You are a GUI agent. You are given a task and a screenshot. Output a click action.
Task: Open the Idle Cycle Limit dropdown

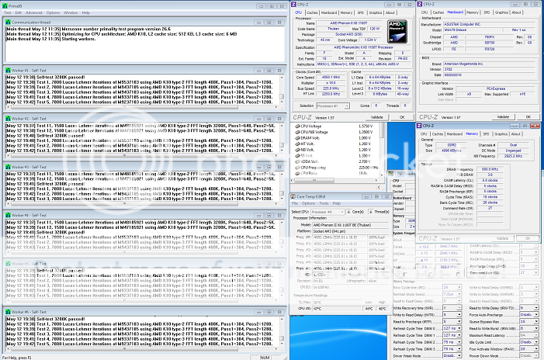(x=529, y=342)
